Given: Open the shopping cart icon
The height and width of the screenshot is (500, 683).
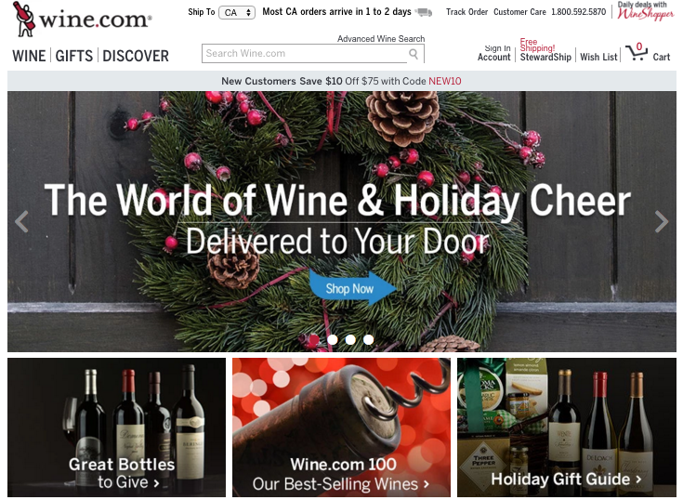Looking at the screenshot, I should [637, 52].
